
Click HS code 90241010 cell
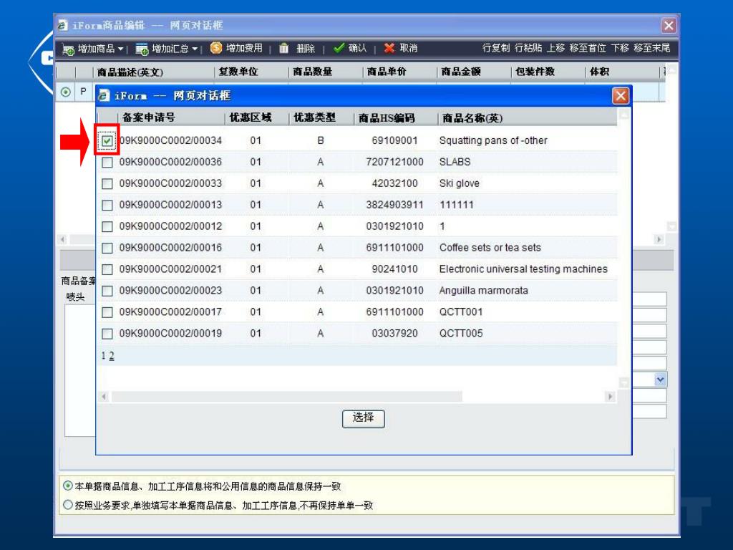[x=394, y=269]
